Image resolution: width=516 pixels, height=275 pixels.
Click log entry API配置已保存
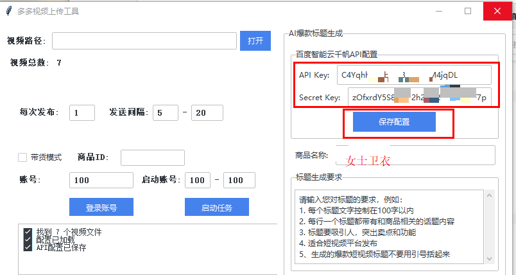click(x=61, y=247)
